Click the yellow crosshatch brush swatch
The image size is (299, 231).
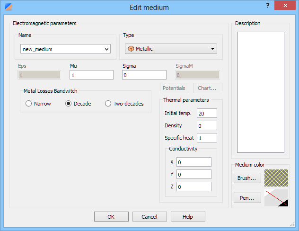point(276,178)
